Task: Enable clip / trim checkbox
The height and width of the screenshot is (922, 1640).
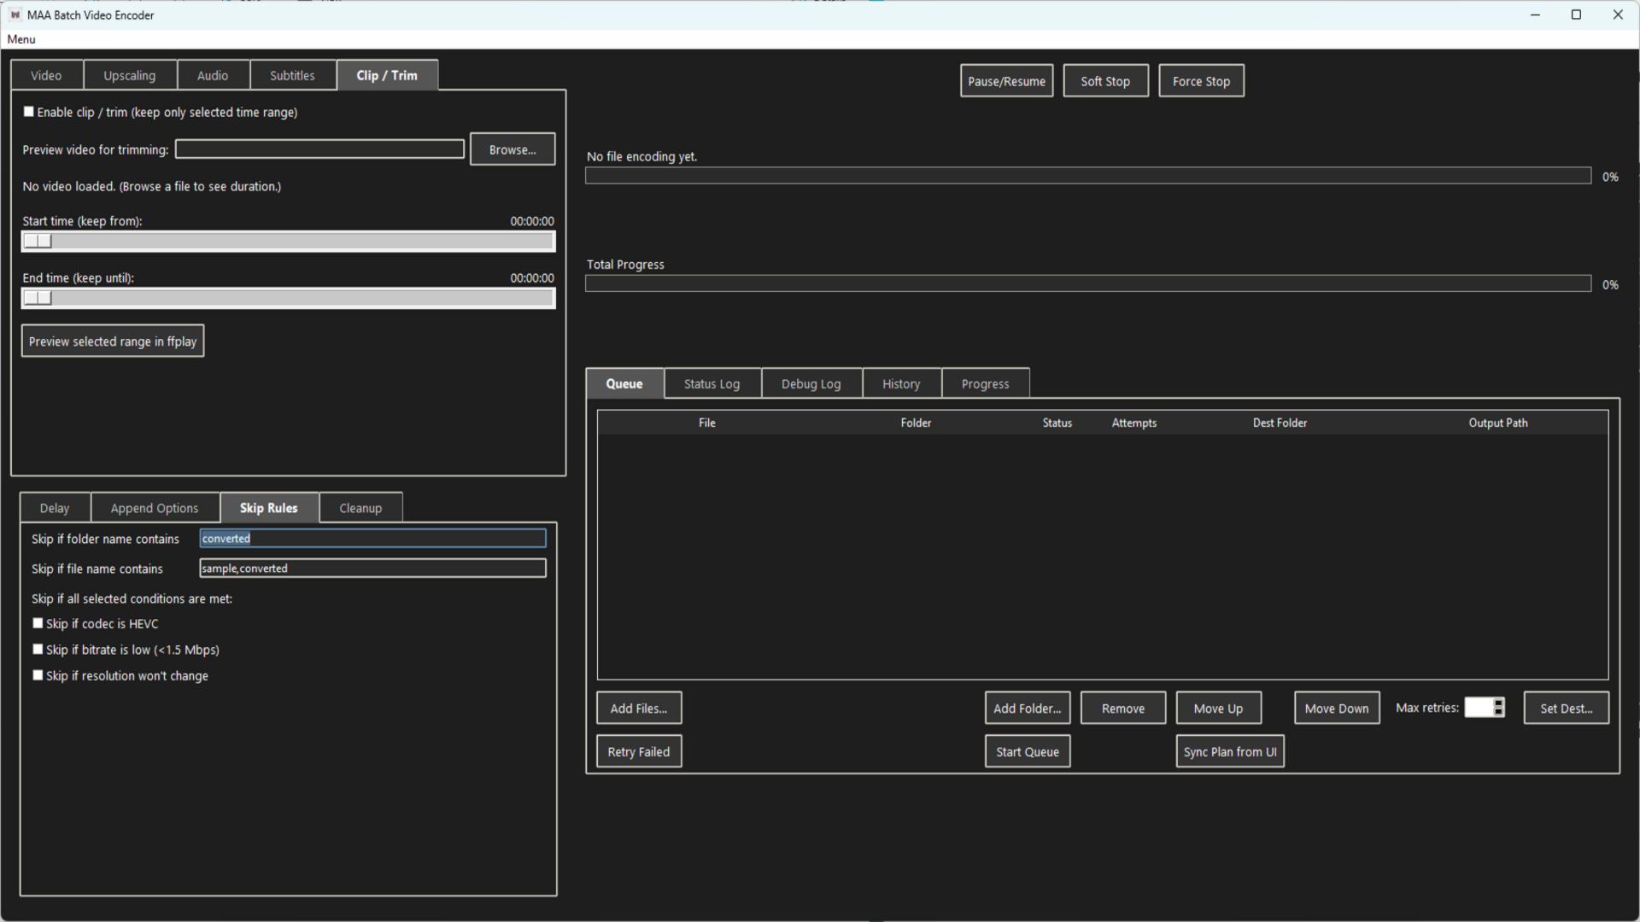Action: 28,111
